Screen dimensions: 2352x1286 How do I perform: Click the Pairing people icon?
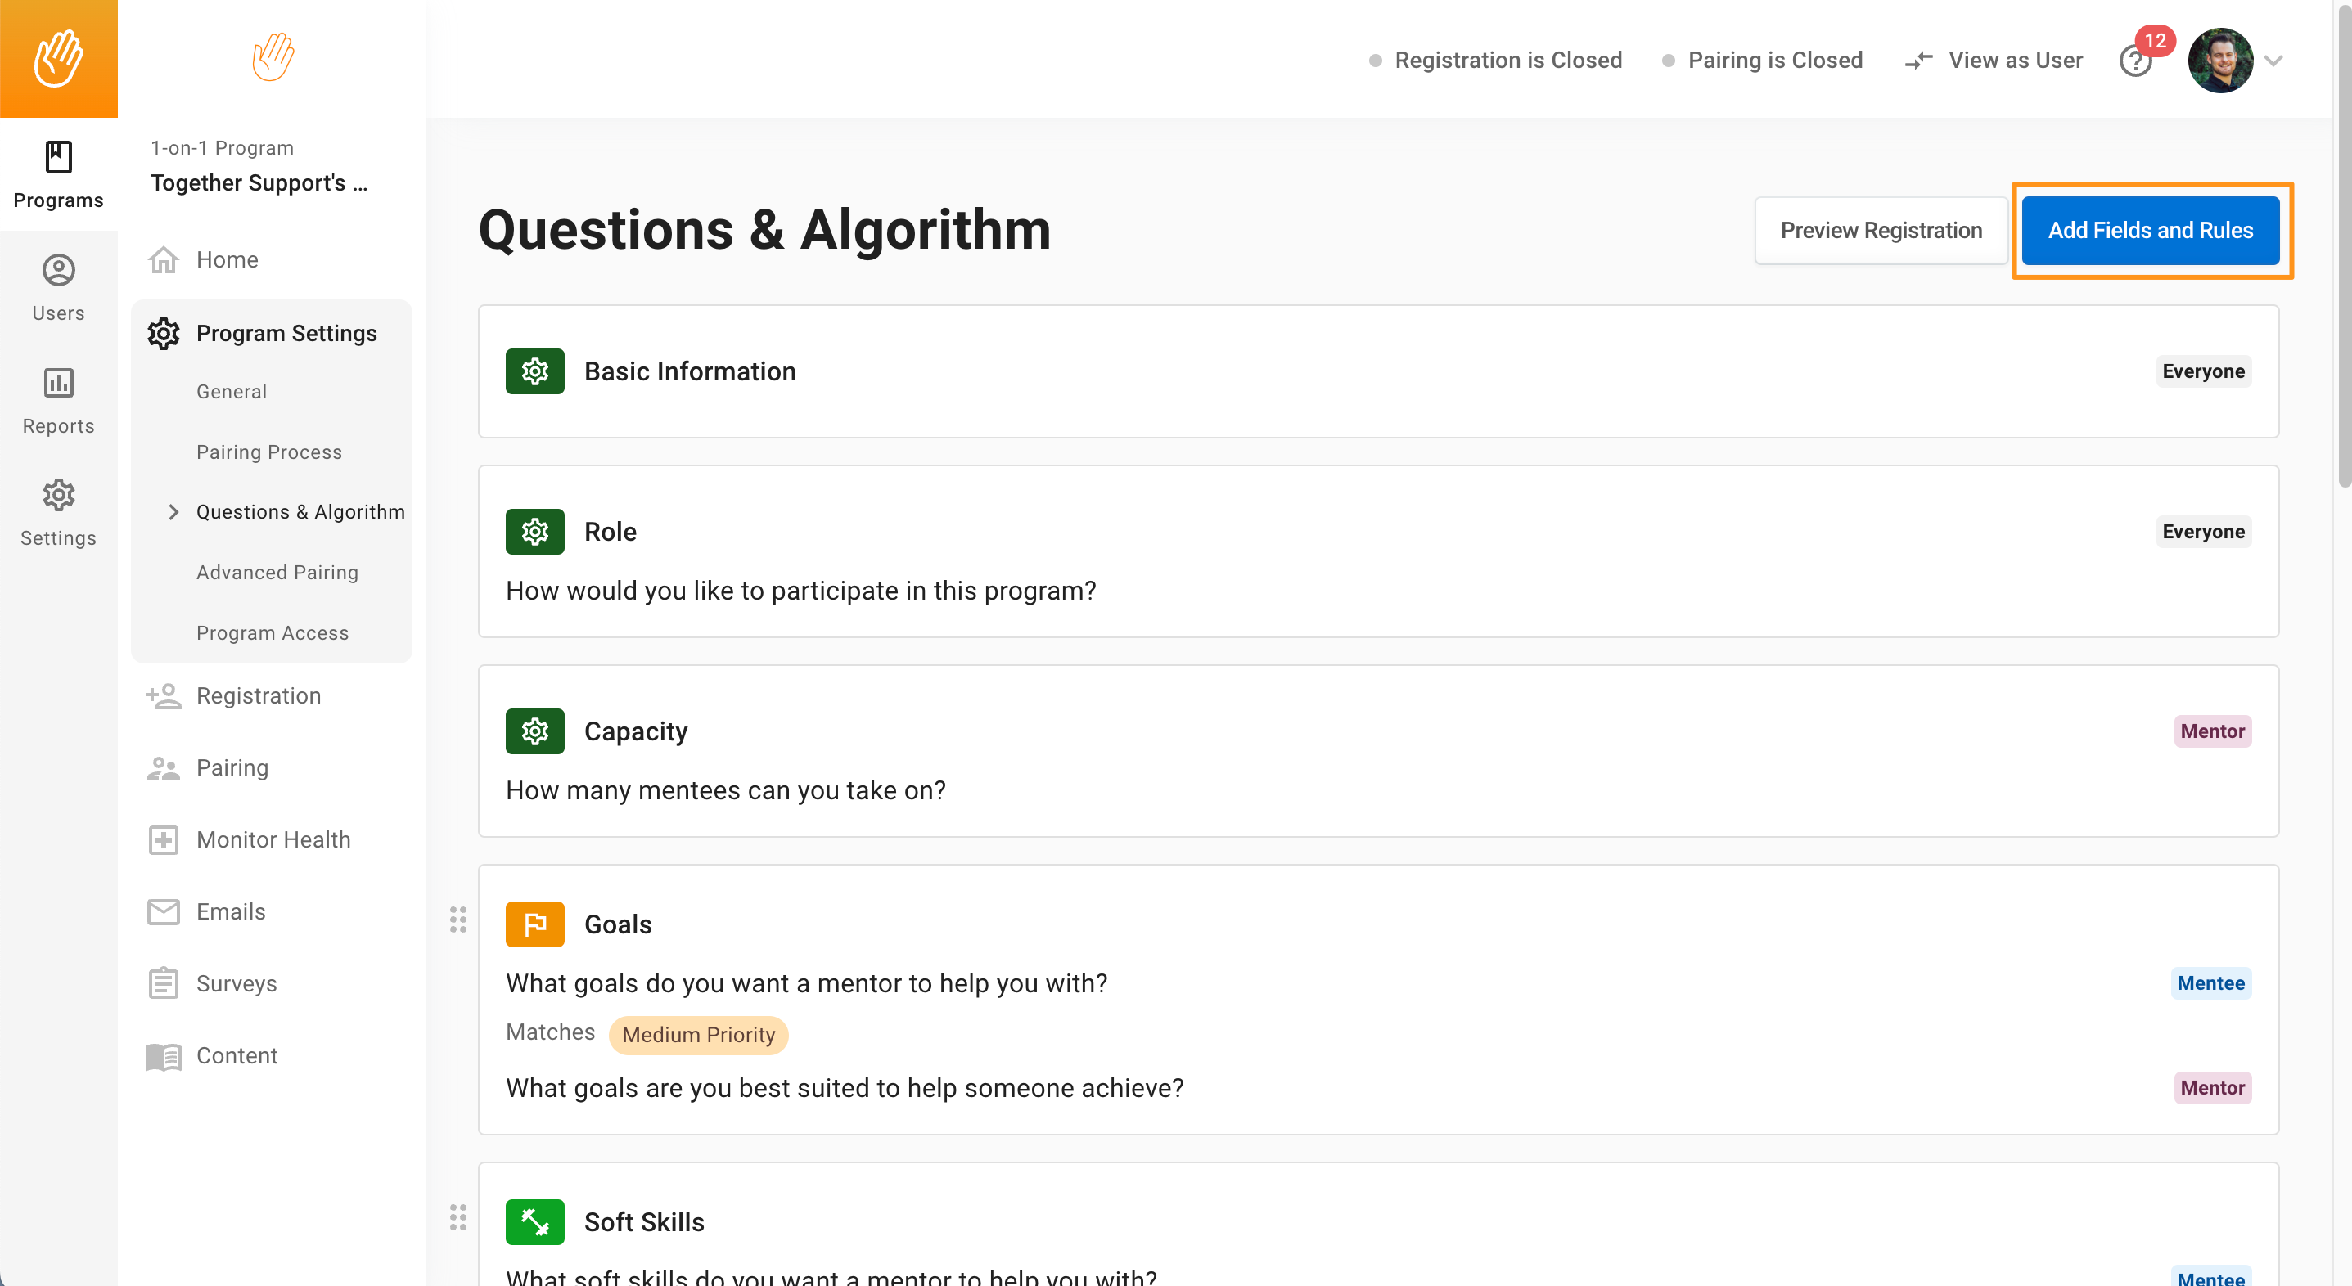tap(164, 767)
